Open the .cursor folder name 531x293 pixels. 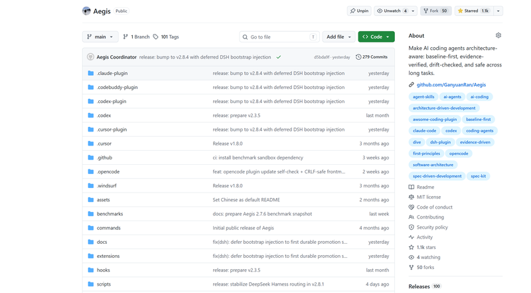click(x=104, y=144)
